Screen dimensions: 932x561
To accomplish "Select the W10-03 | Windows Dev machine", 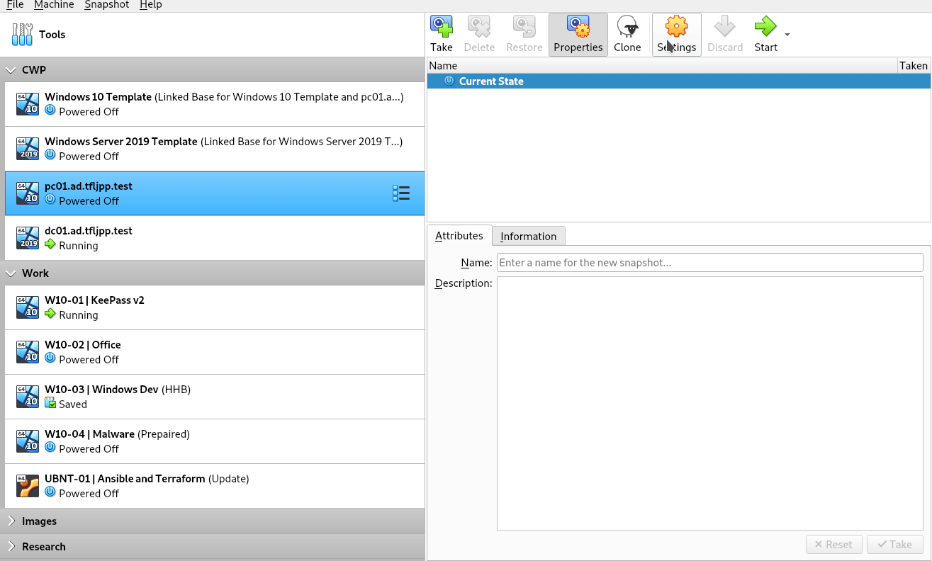I will click(215, 397).
